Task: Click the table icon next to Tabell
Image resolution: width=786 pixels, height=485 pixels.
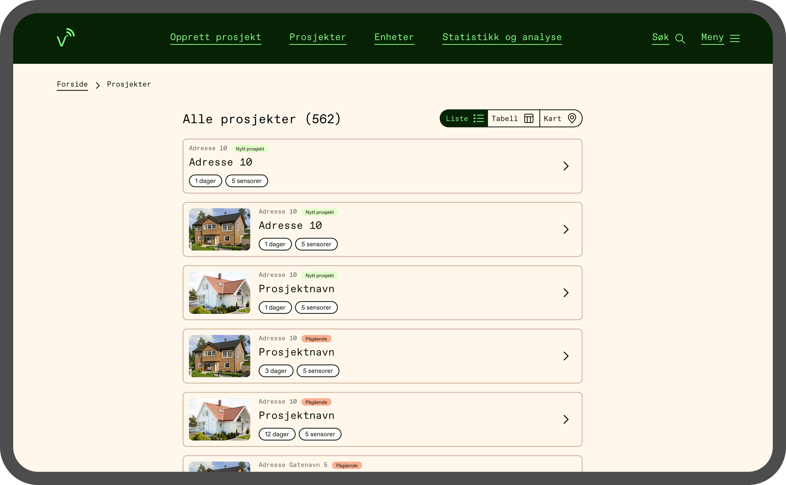Action: 529,118
